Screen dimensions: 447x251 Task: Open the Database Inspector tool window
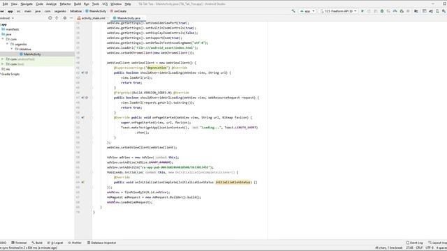(x=102, y=243)
